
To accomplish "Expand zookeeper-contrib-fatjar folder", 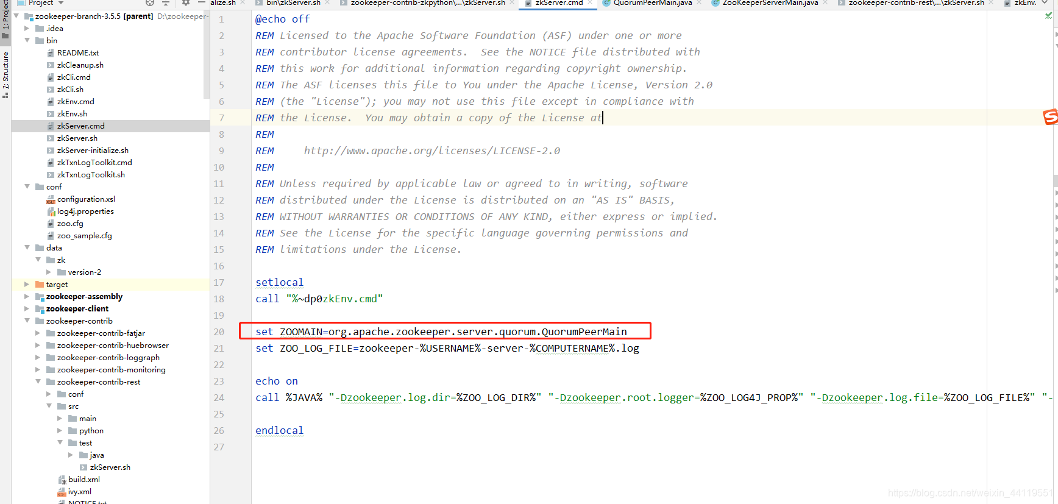I will point(38,333).
